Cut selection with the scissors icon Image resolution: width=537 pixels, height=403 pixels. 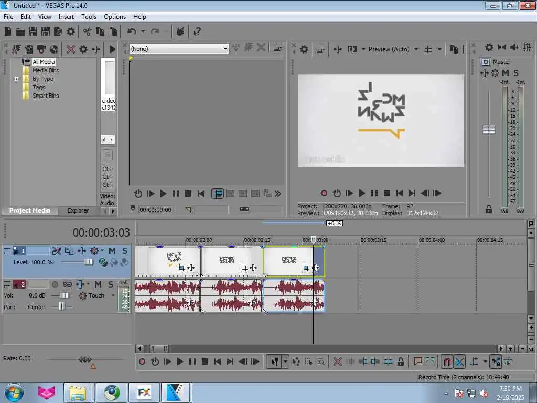87,31
